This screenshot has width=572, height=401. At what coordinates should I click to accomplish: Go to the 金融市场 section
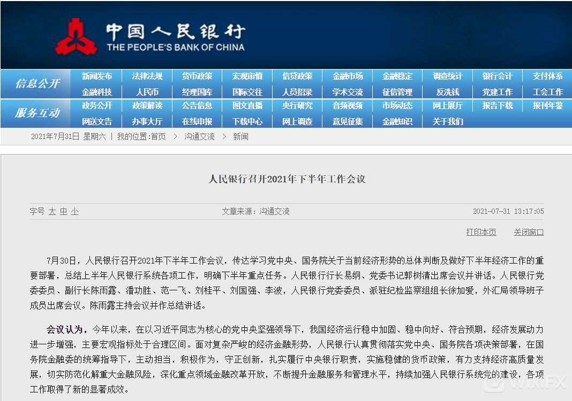tap(347, 76)
